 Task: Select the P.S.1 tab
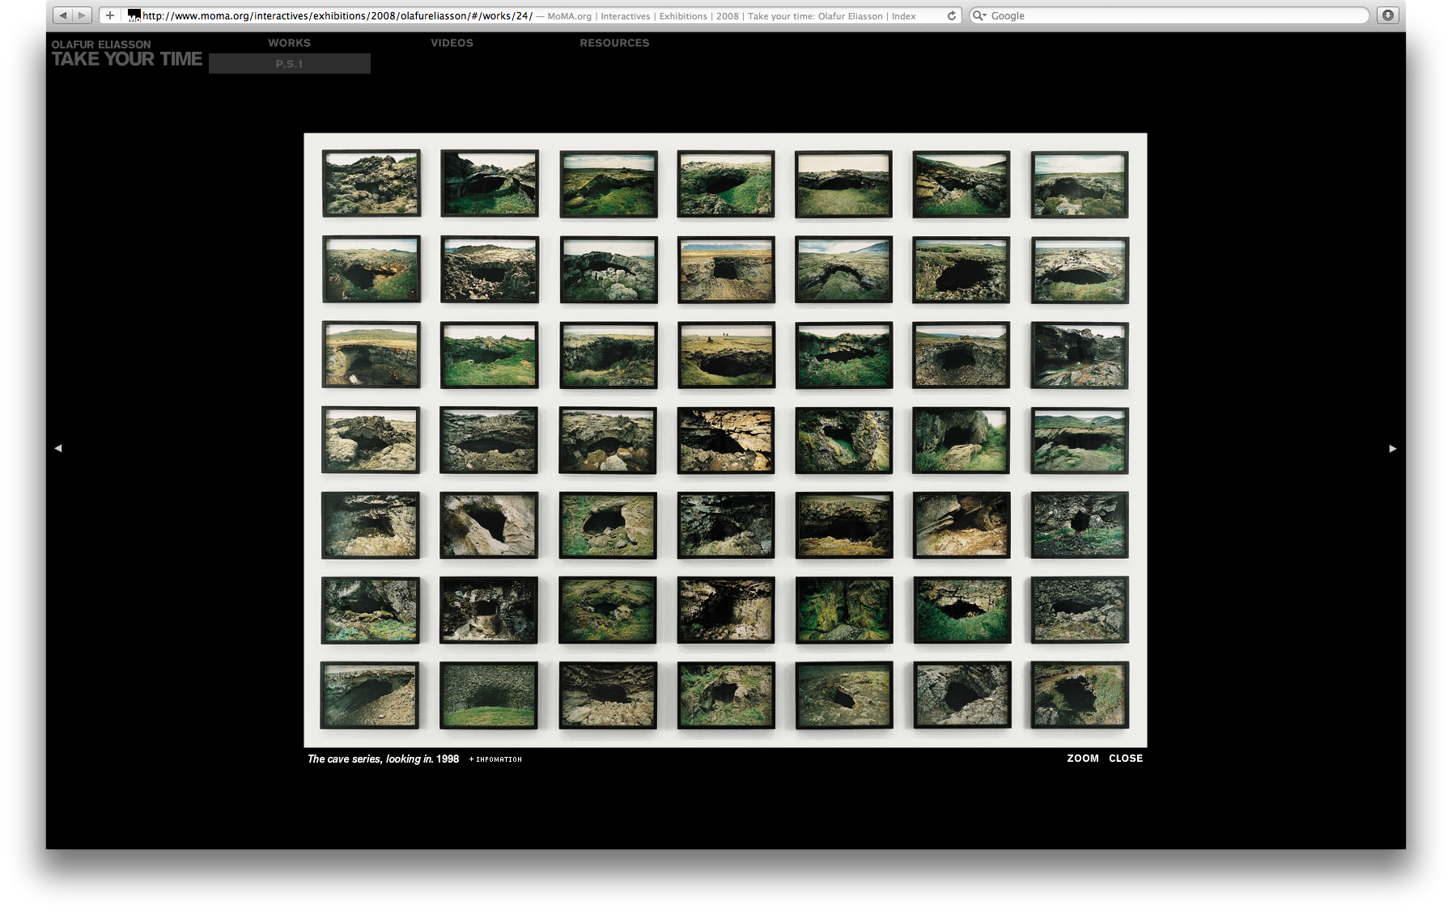(x=289, y=64)
